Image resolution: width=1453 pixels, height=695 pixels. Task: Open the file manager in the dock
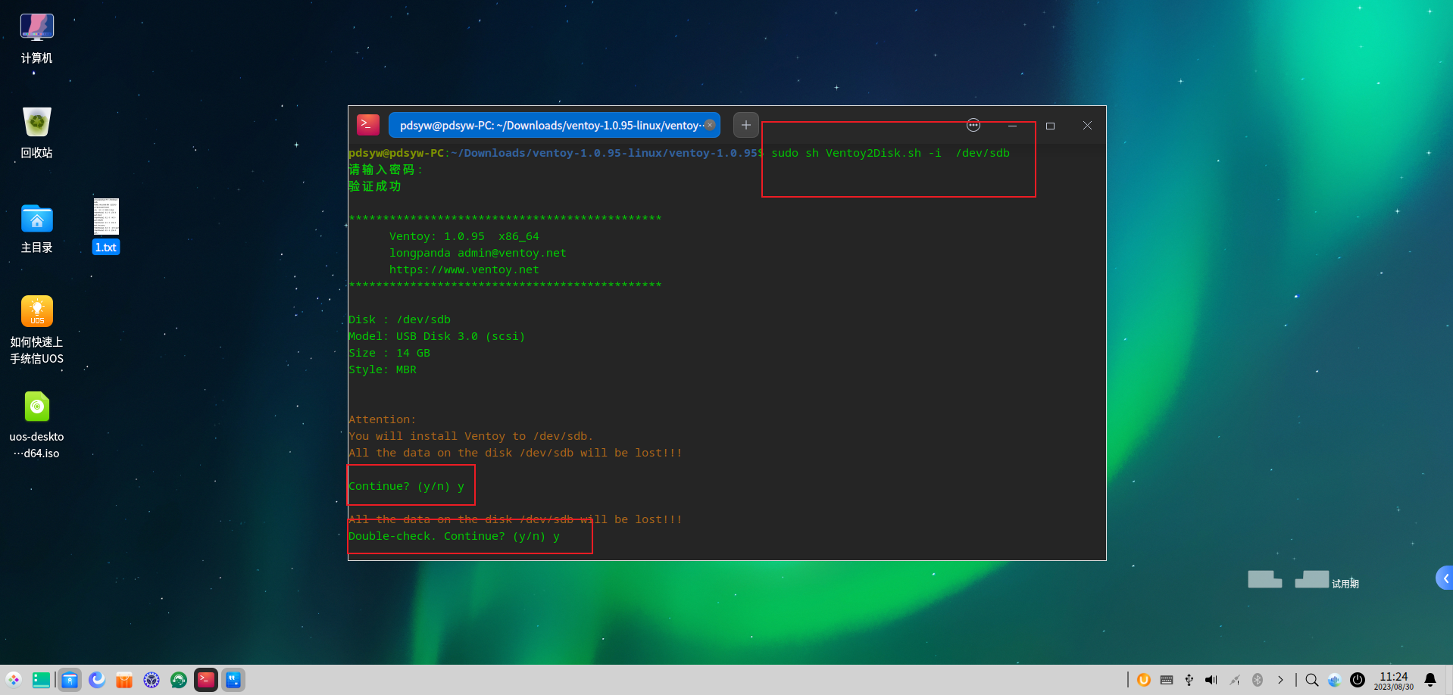pos(70,680)
